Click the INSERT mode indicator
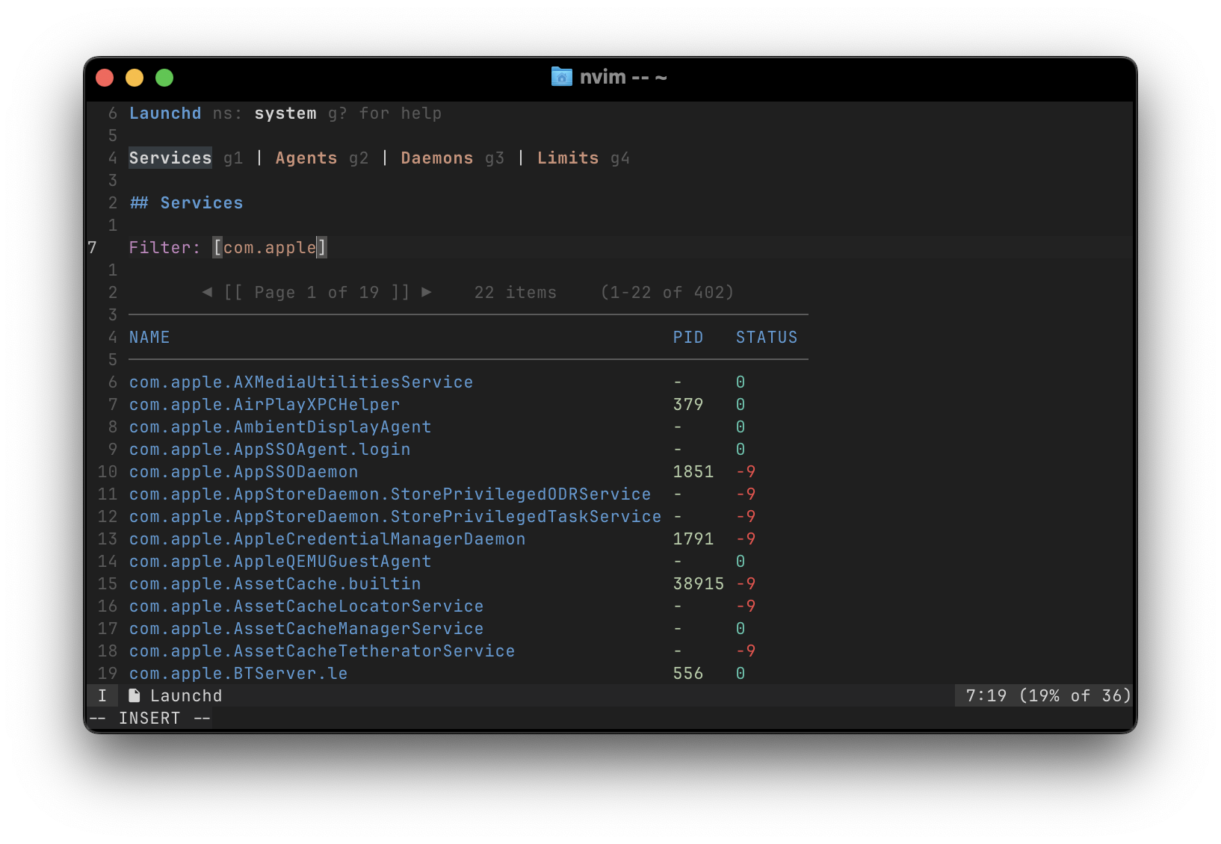1221x844 pixels. (x=149, y=718)
